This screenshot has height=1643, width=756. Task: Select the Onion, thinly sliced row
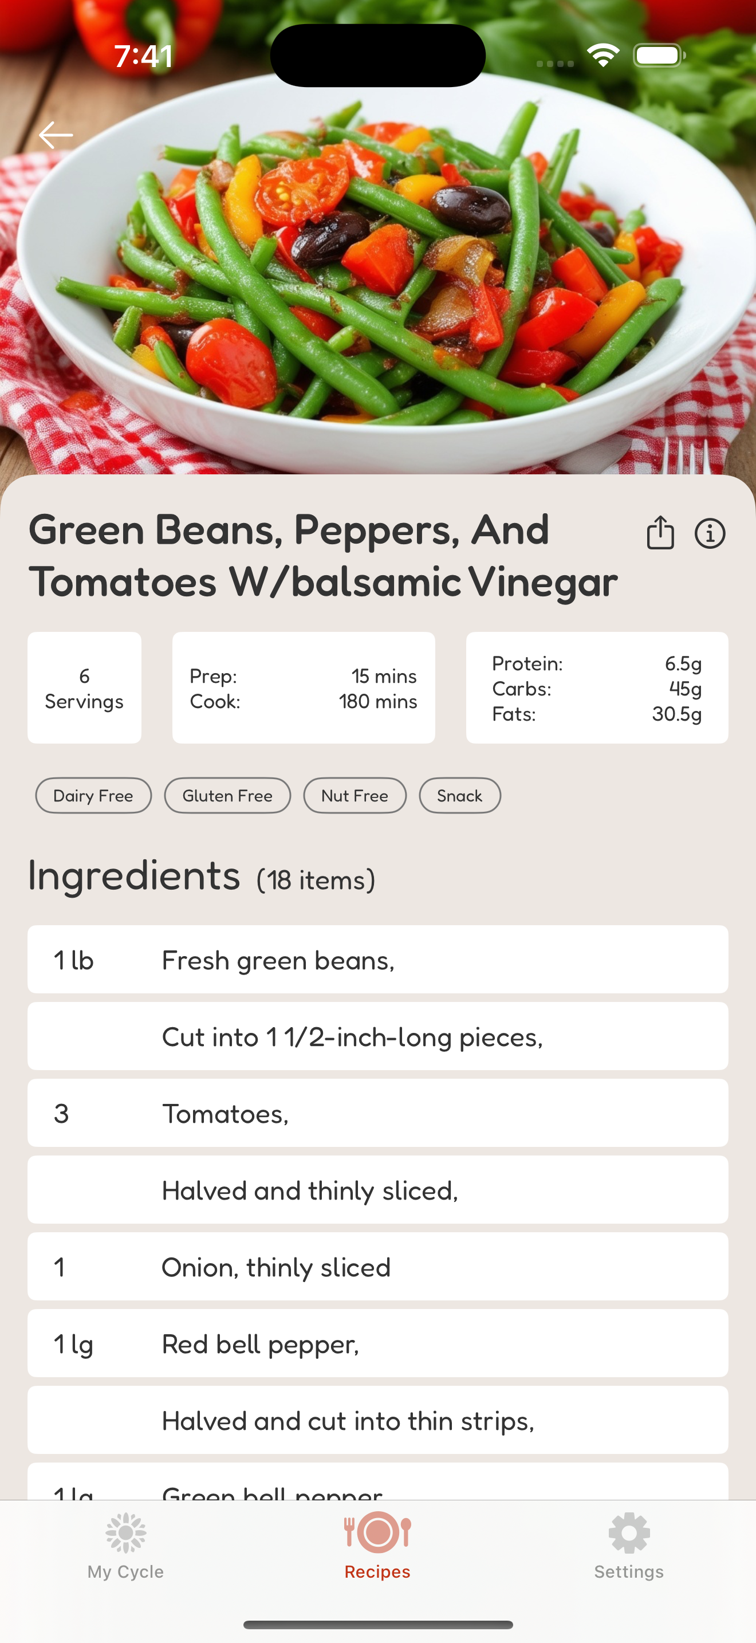378,1267
